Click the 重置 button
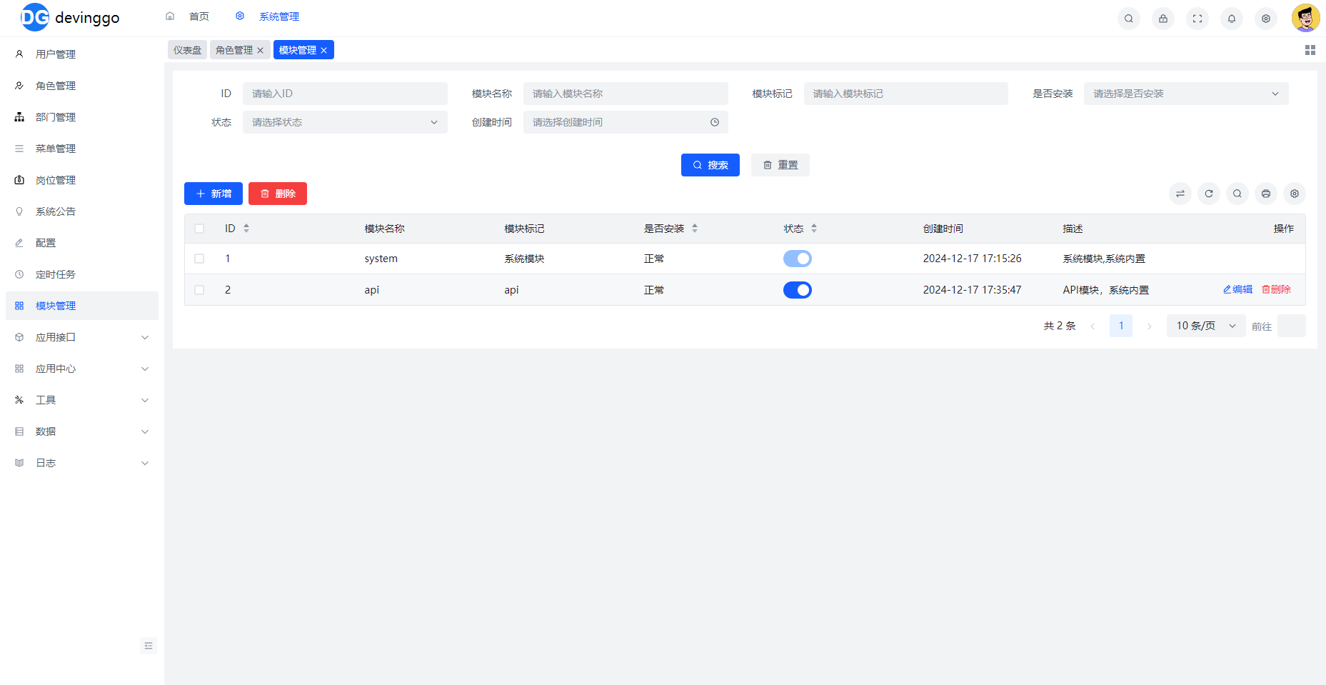Viewport: 1326px width, 685px height. (x=780, y=165)
